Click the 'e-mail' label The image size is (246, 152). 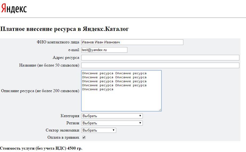[74, 50]
